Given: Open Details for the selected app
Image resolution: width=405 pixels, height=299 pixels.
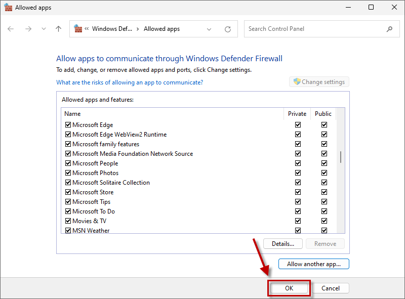Looking at the screenshot, I should [283, 244].
